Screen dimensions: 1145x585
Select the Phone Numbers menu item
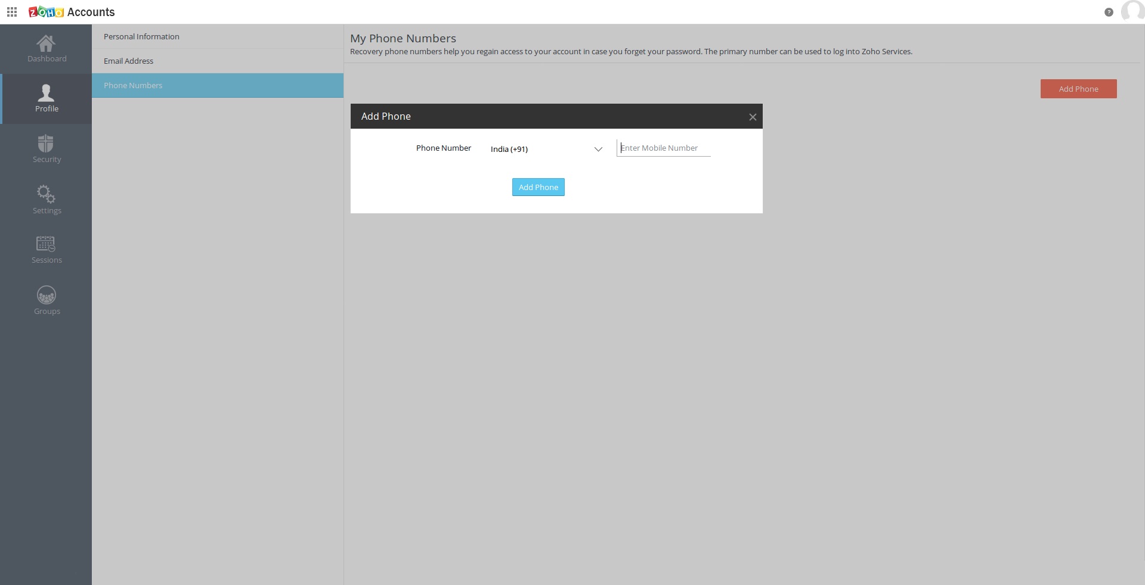pyautogui.click(x=218, y=85)
